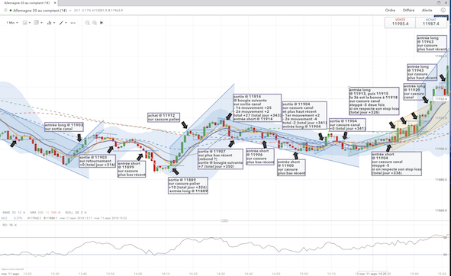Select annotation 'sortie @ 11907 sur plus bas récent'
Image resolution: width=451 pixels, height=276 pixels.
click(221, 159)
